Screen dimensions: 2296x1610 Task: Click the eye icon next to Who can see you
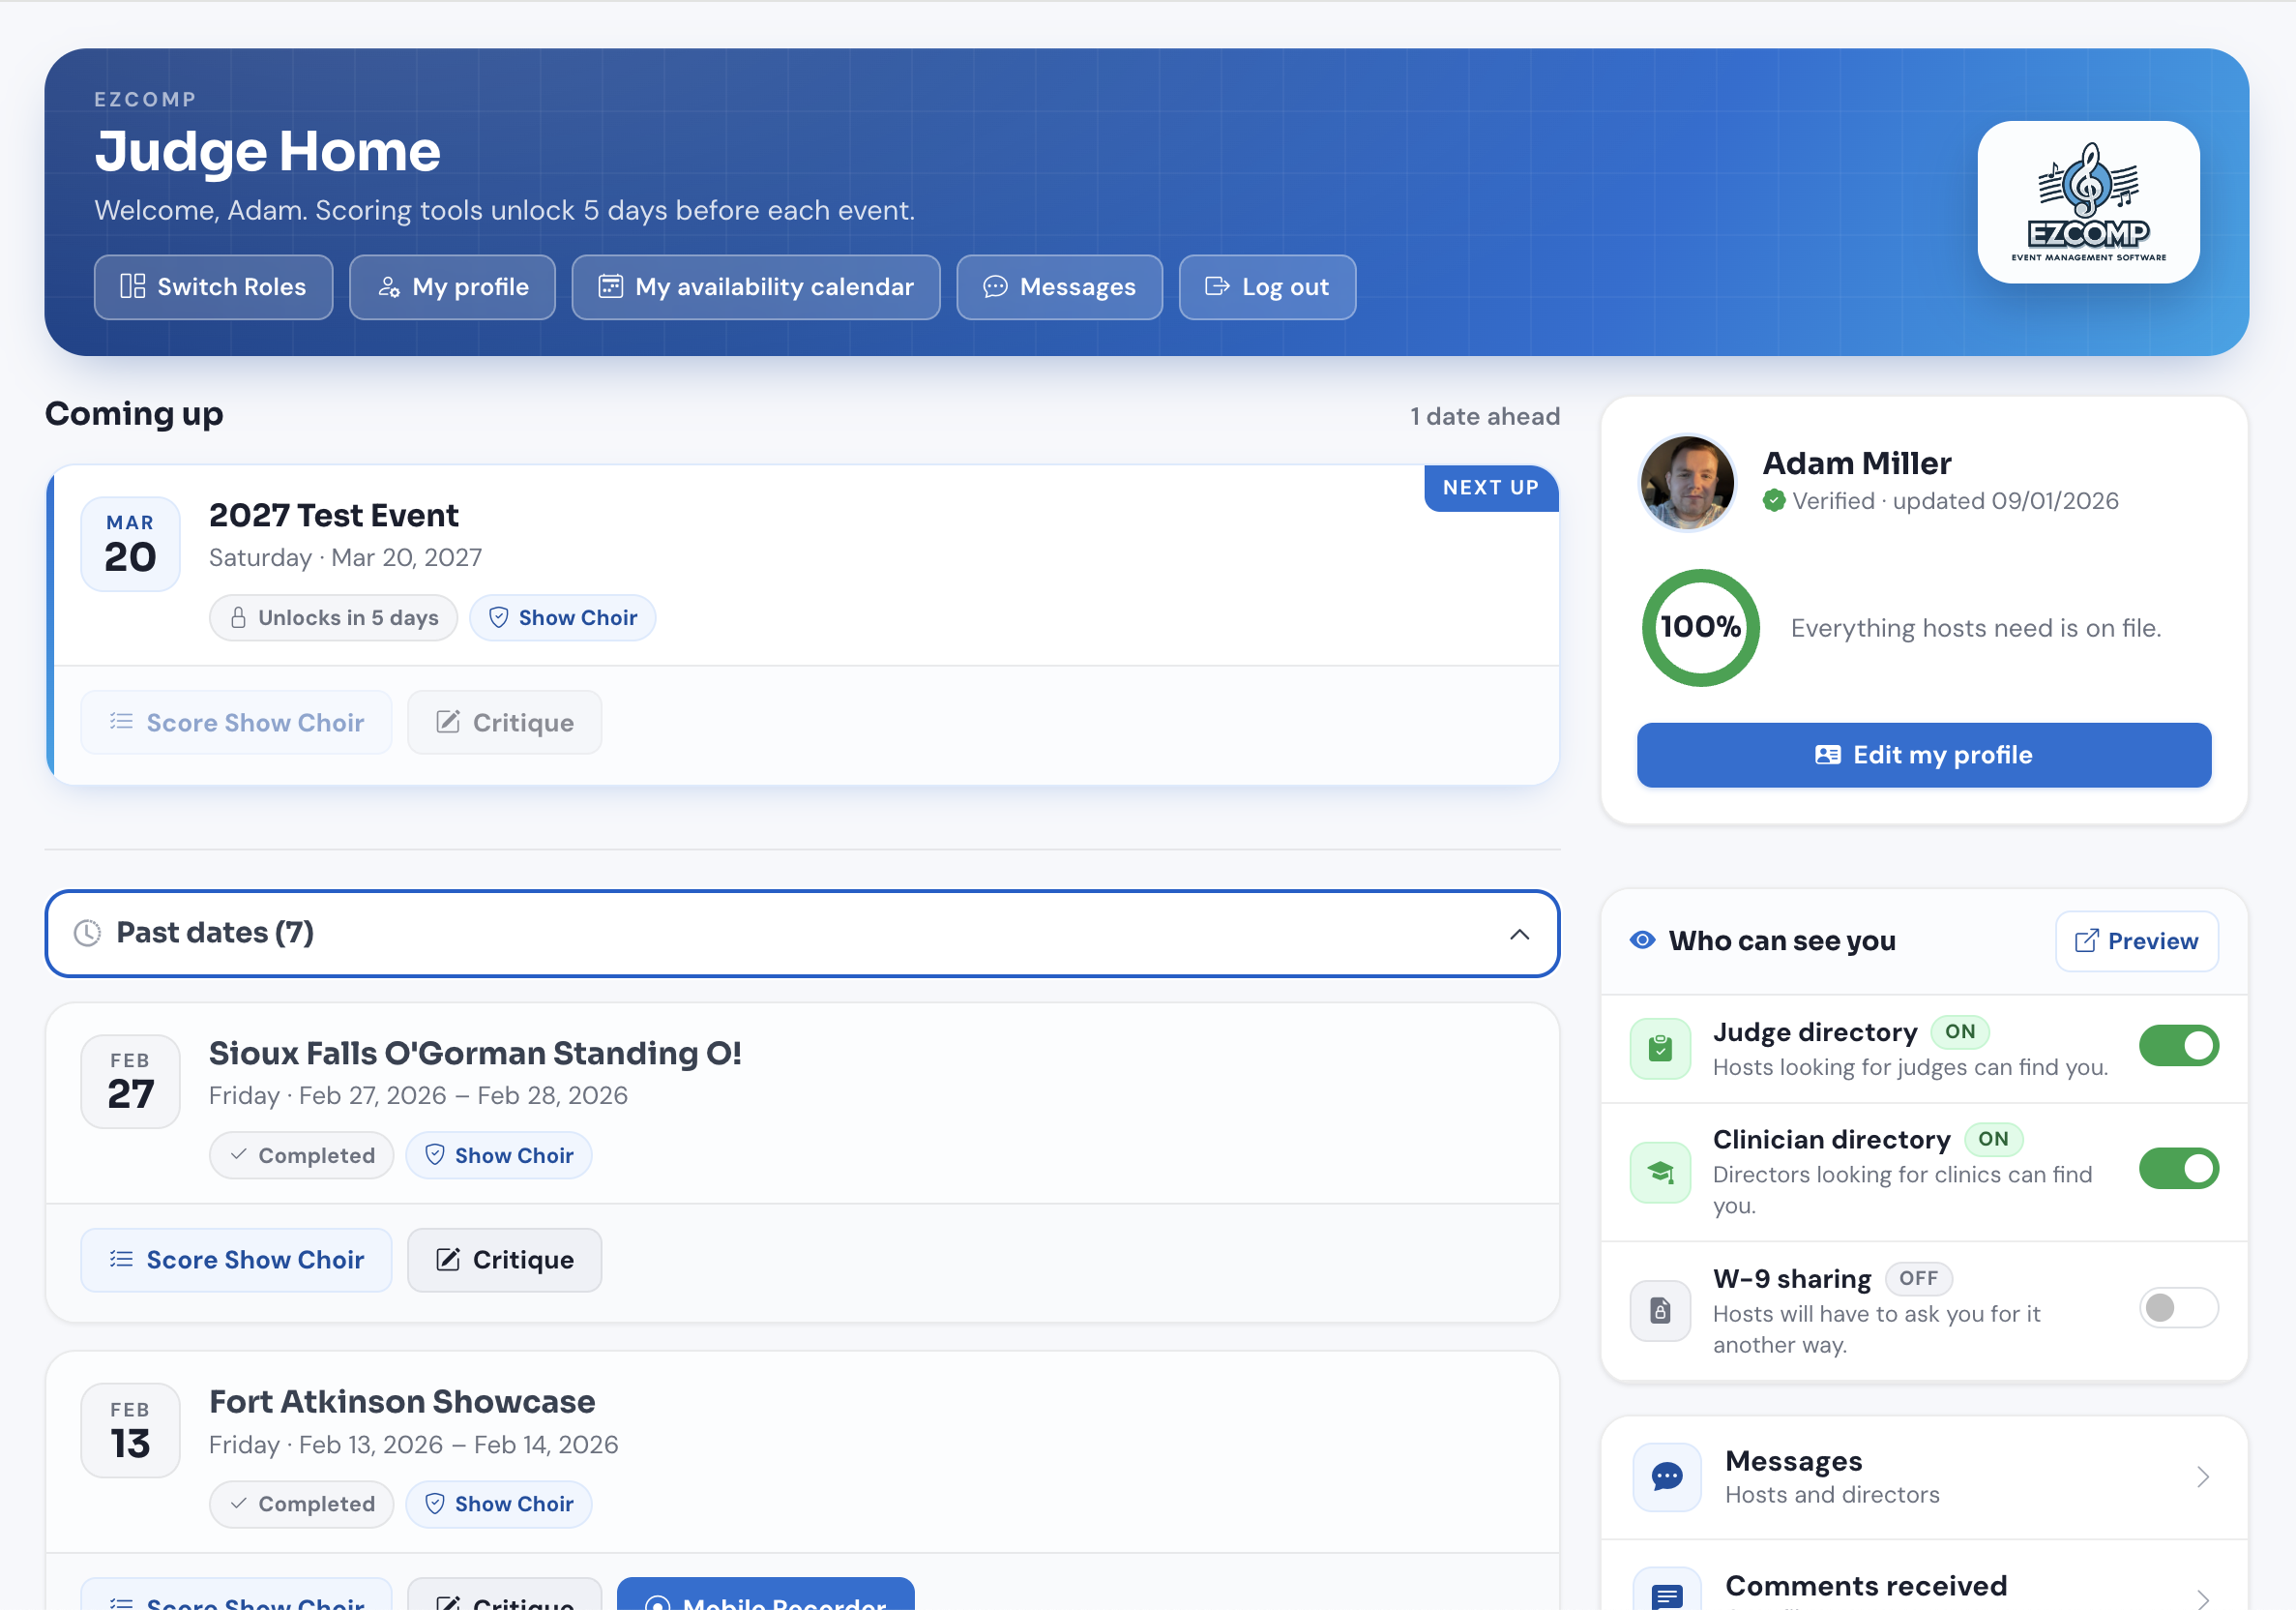[1642, 940]
